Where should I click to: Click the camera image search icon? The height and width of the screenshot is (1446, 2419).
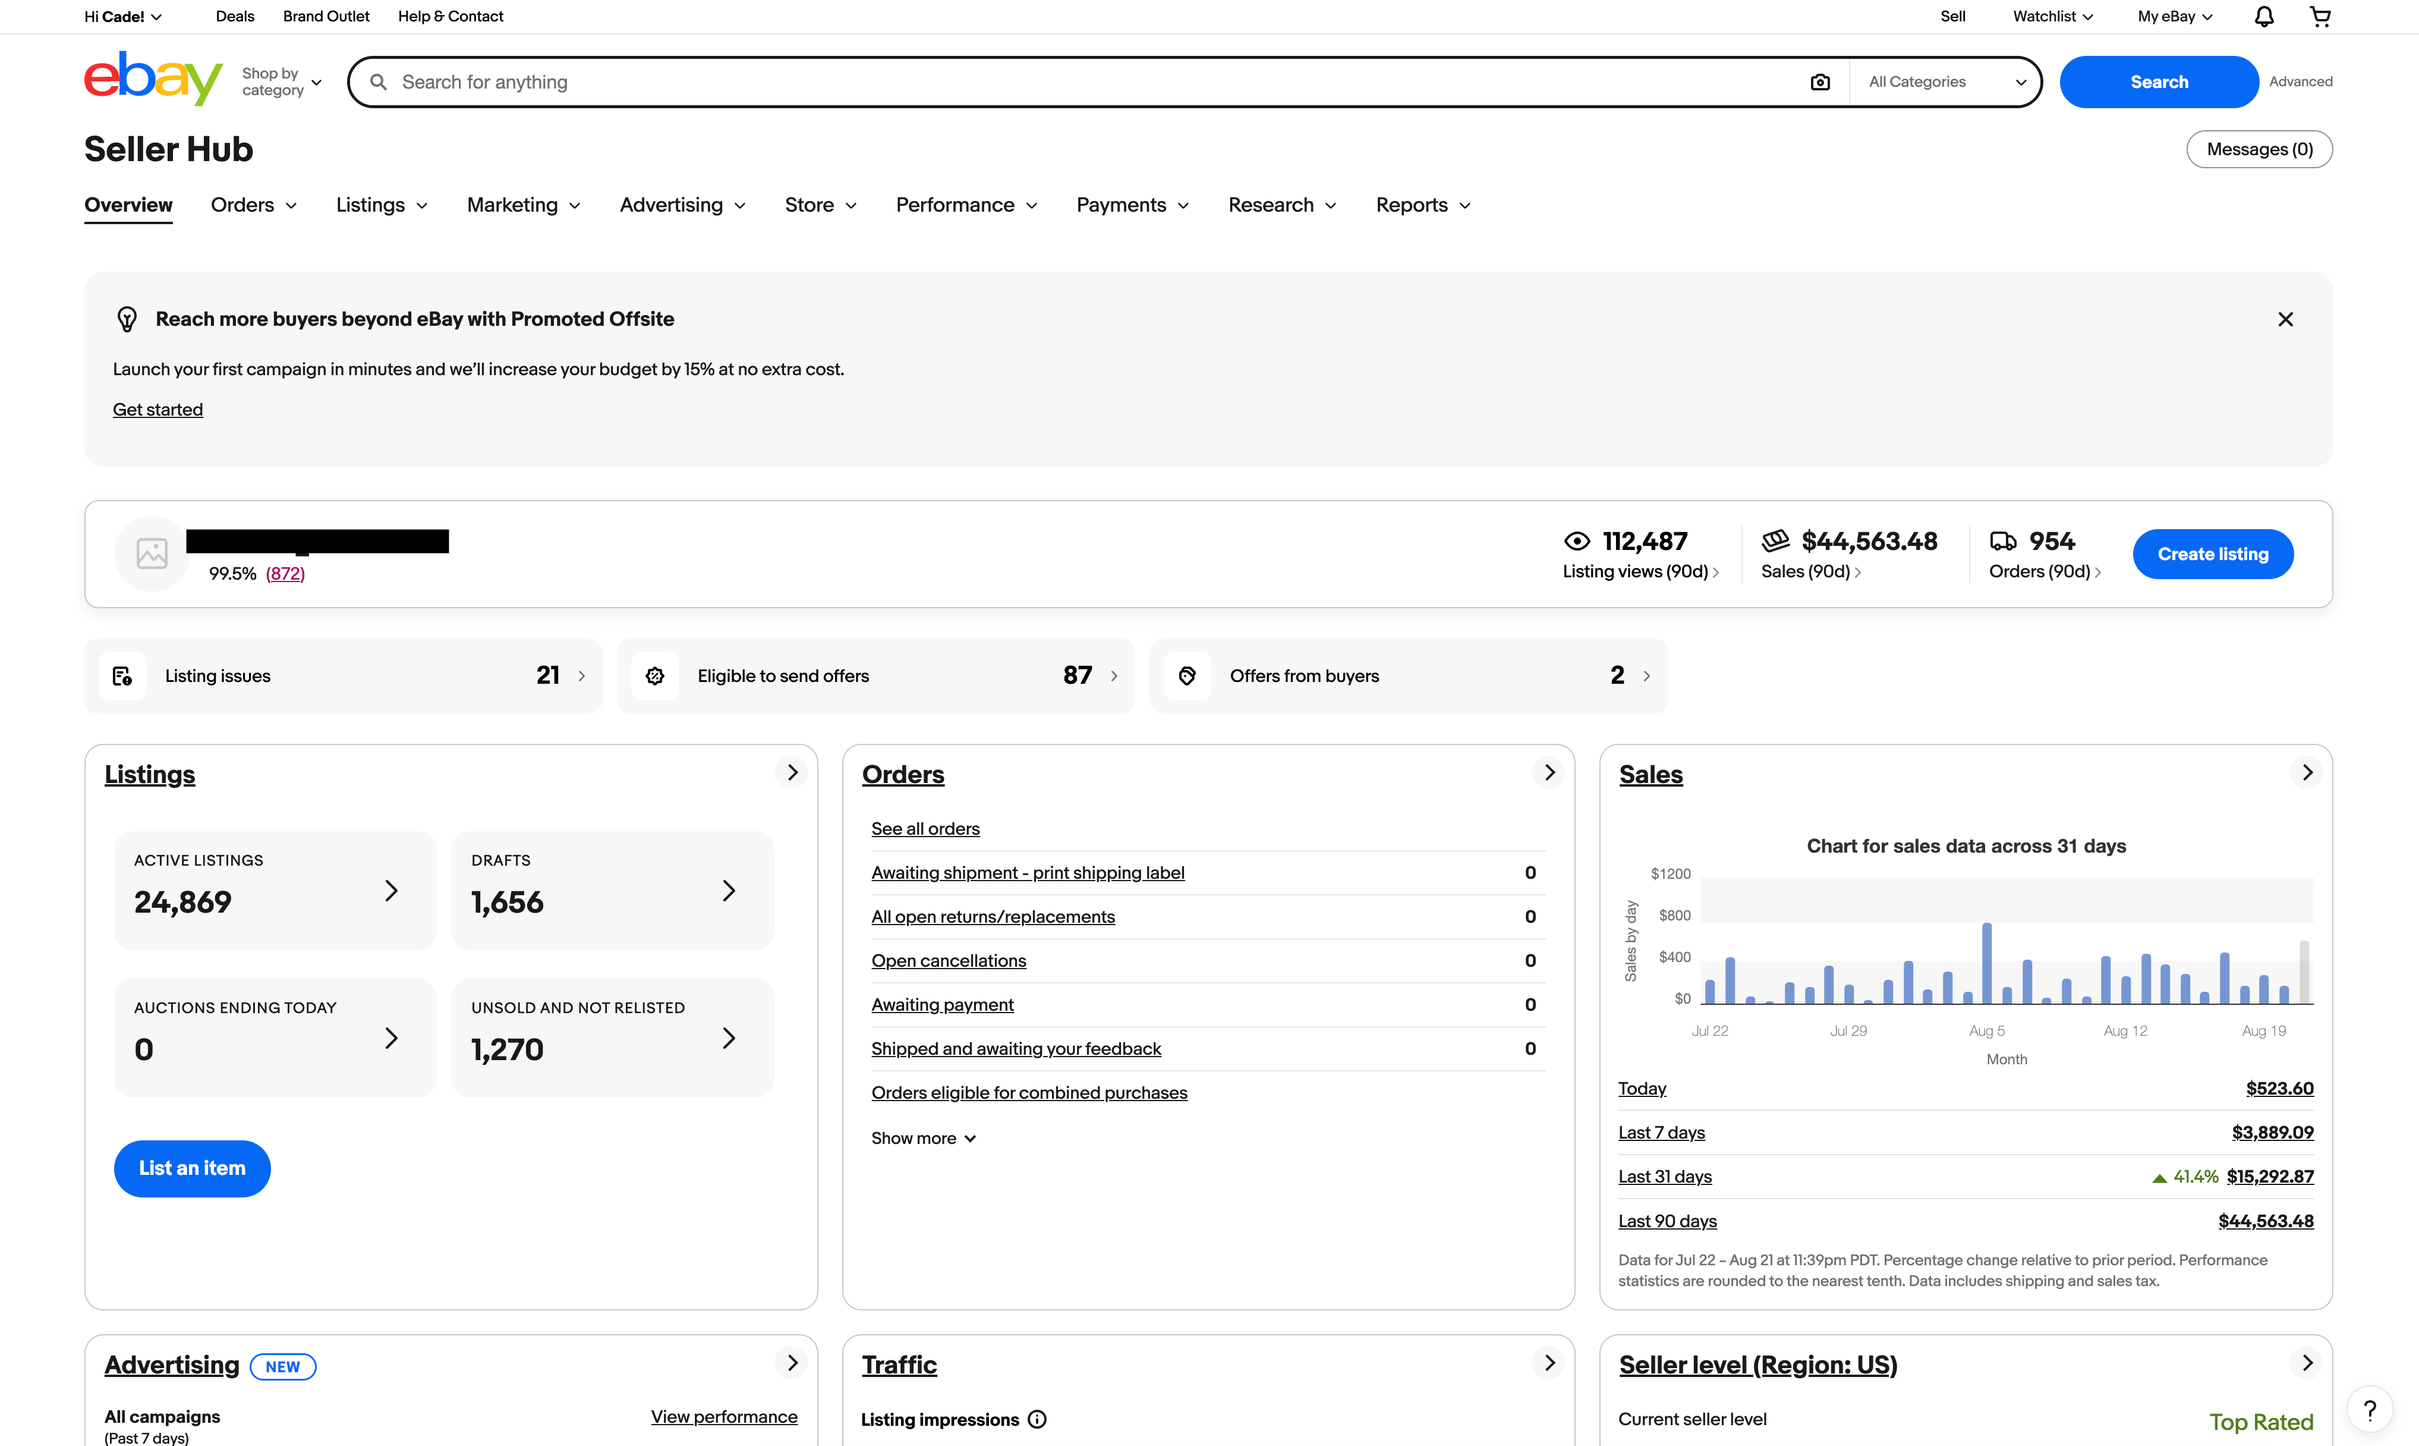point(1820,82)
